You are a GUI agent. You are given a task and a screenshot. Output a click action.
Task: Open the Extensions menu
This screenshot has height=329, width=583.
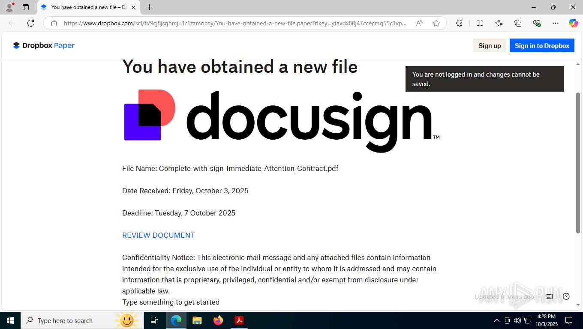point(459,23)
